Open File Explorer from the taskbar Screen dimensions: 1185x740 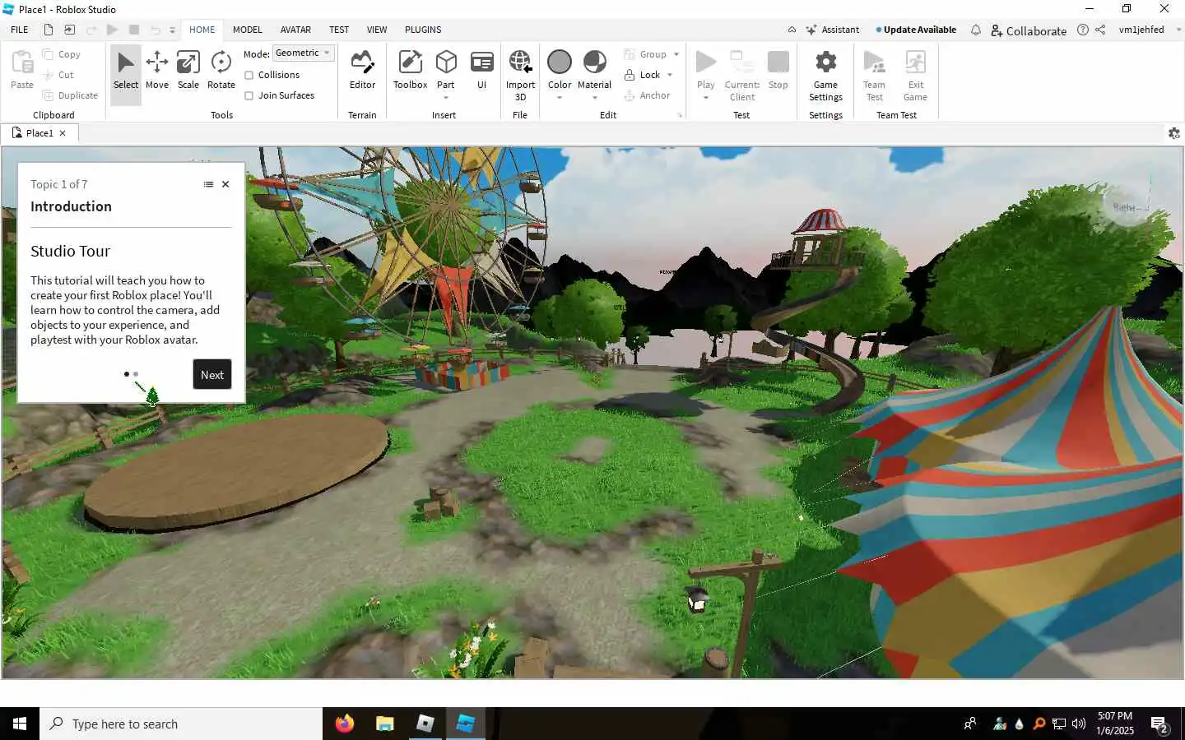[385, 724]
